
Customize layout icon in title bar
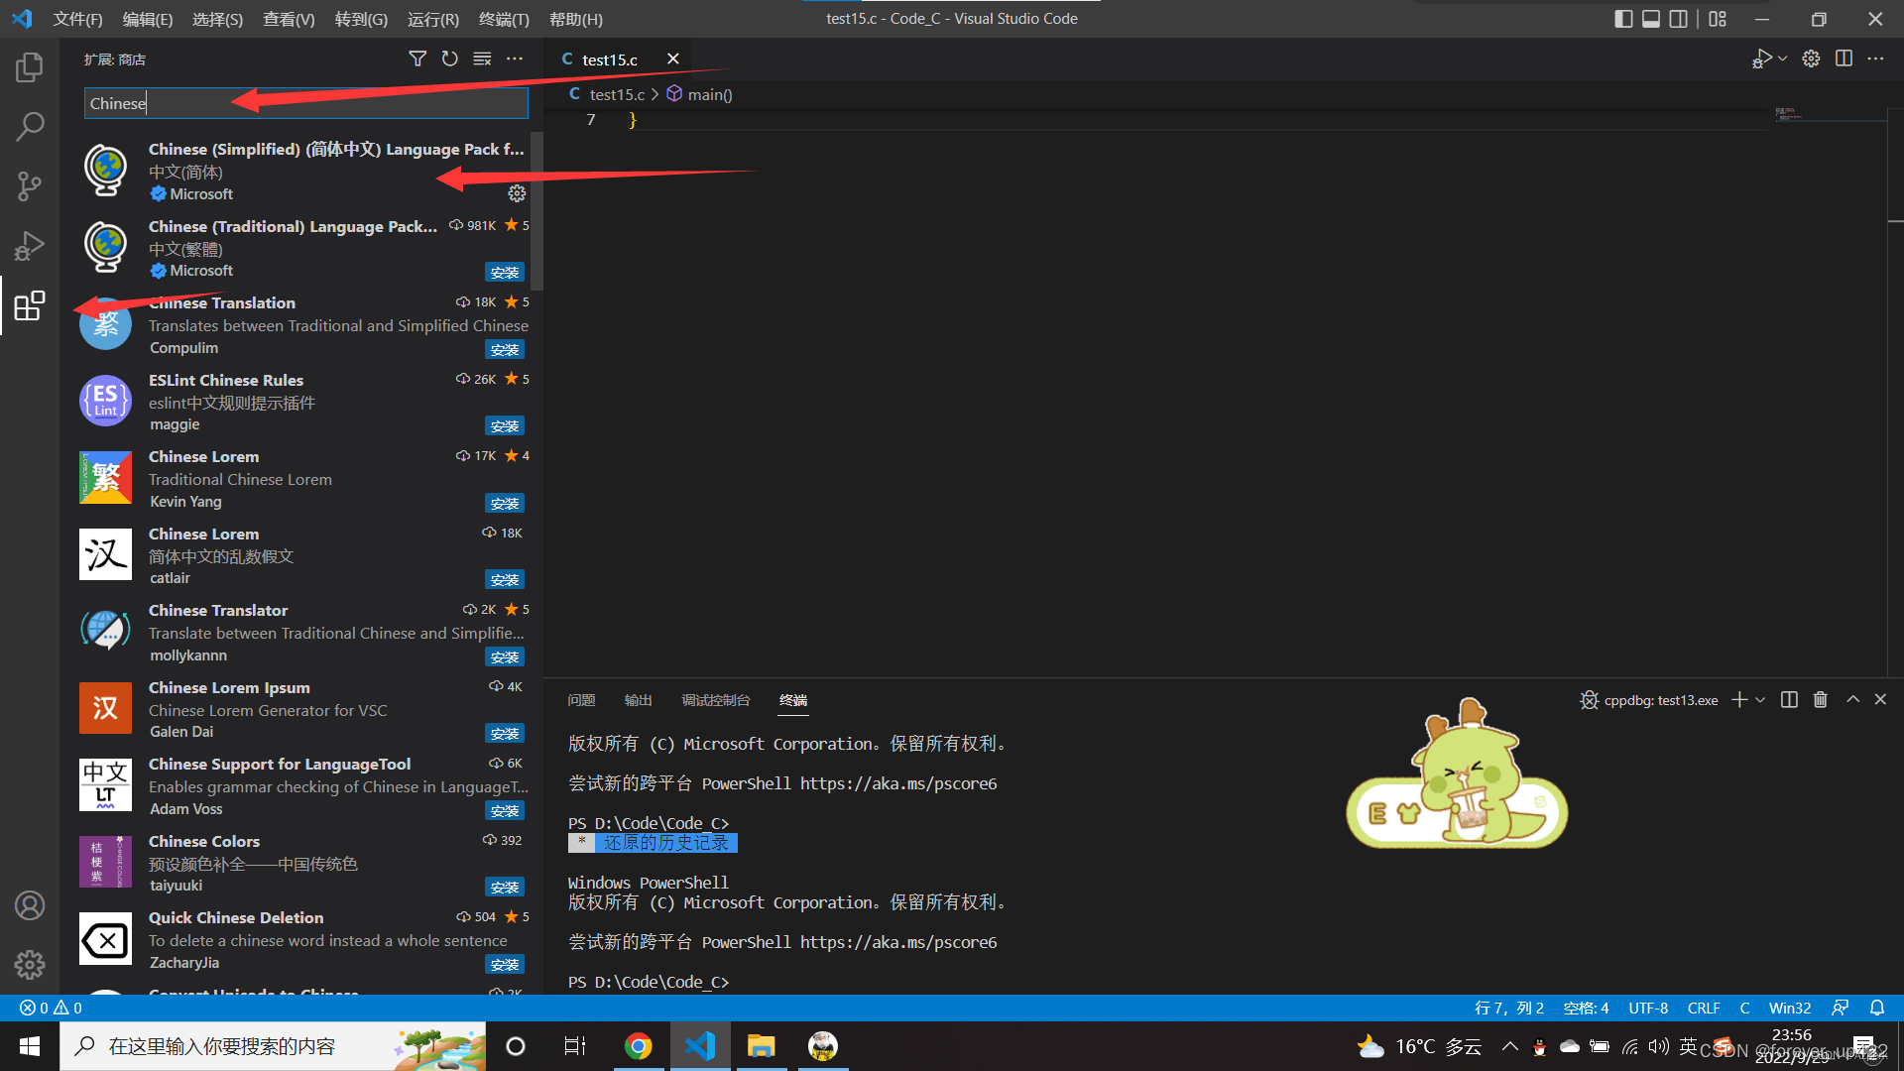[x=1718, y=19]
